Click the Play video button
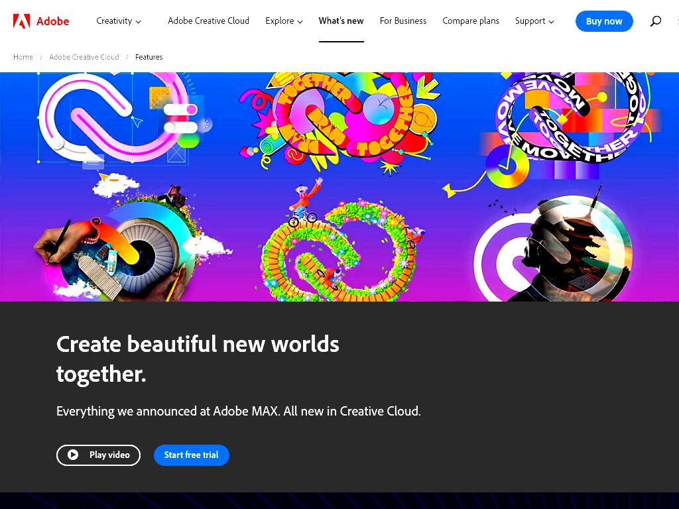The image size is (679, 509). [x=98, y=455]
